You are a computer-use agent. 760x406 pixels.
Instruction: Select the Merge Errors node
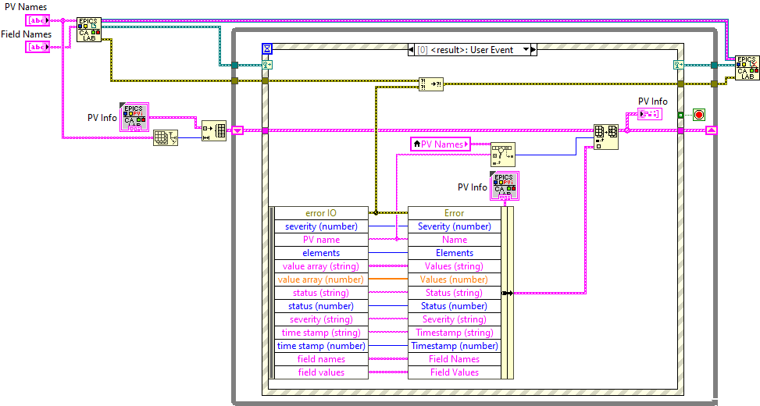[x=431, y=84]
